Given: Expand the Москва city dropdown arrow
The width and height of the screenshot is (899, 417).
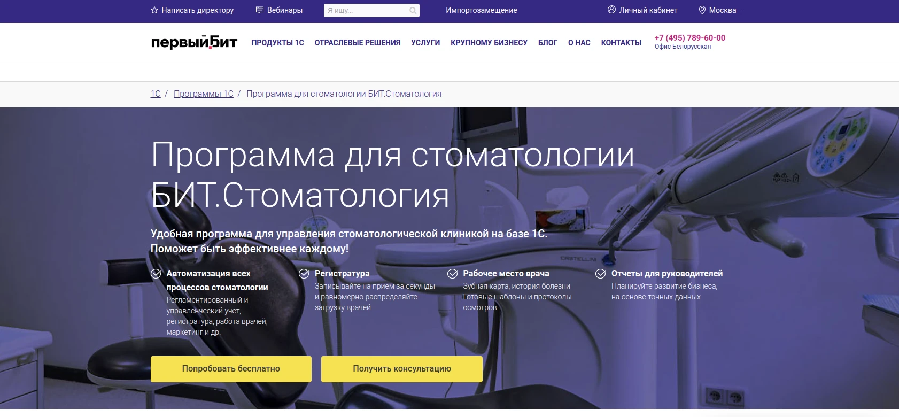Looking at the screenshot, I should (742, 10).
